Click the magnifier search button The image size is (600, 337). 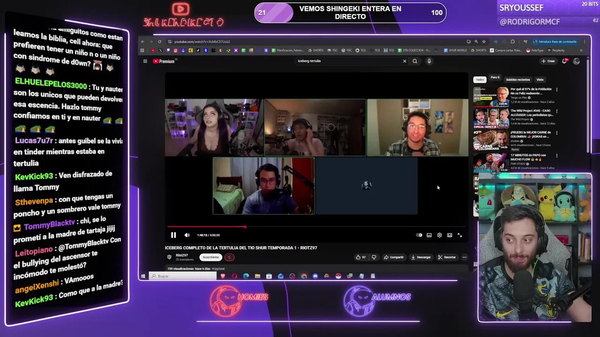click(x=415, y=61)
